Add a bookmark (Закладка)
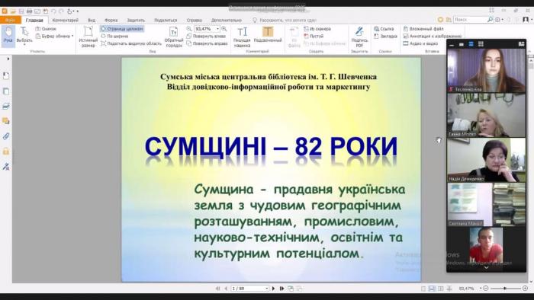This screenshot has height=300, width=534. pos(385,36)
